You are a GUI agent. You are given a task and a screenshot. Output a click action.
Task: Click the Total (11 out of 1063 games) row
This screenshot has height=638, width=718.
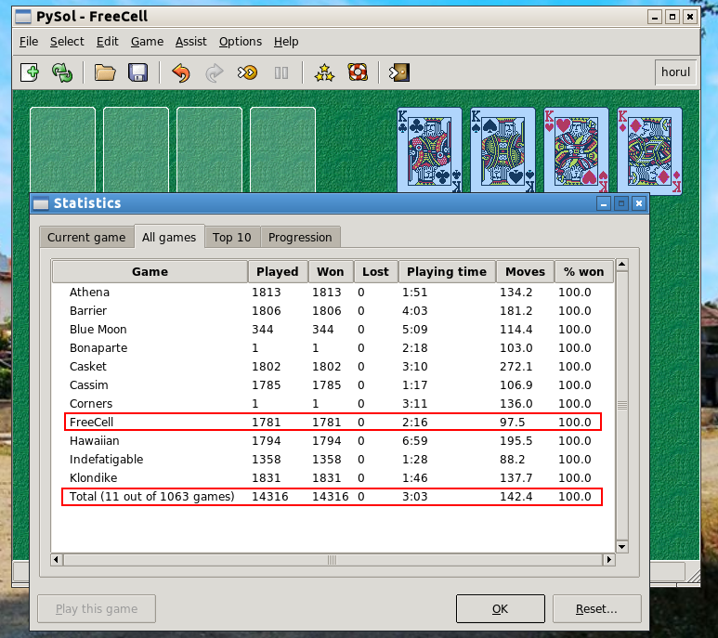(333, 497)
